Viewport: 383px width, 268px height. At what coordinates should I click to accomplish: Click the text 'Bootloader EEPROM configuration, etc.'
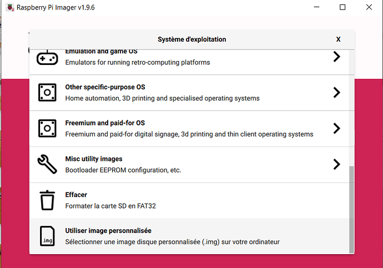tap(123, 170)
